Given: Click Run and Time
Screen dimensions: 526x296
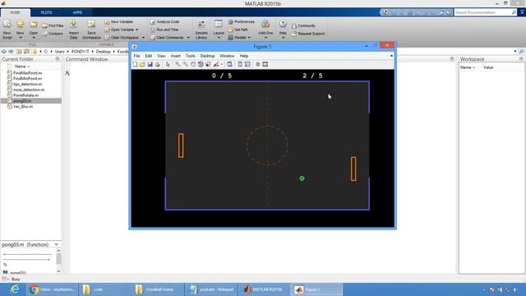Looking at the screenshot, I should tap(164, 30).
